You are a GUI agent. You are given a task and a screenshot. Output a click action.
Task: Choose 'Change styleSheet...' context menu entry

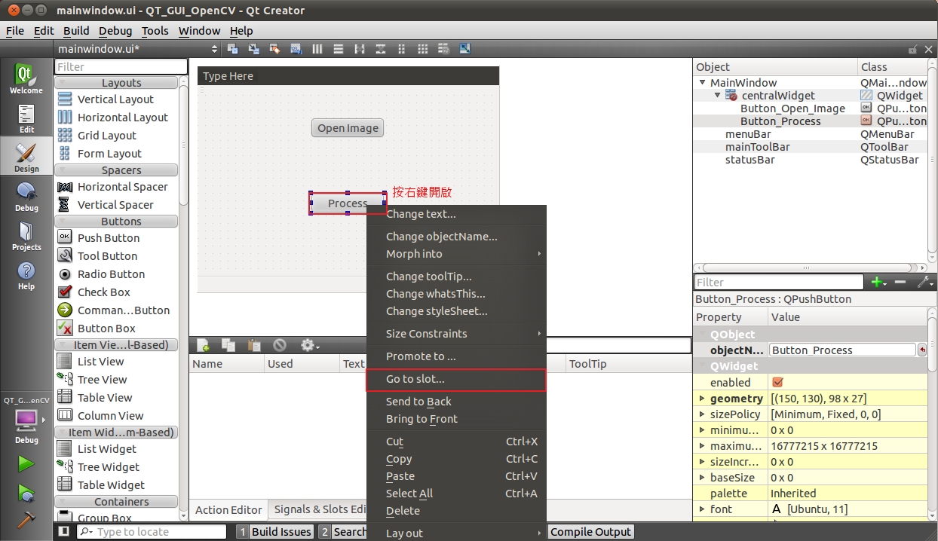click(x=455, y=311)
